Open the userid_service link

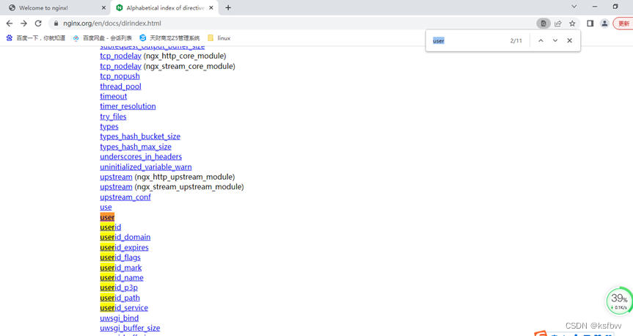(x=125, y=307)
